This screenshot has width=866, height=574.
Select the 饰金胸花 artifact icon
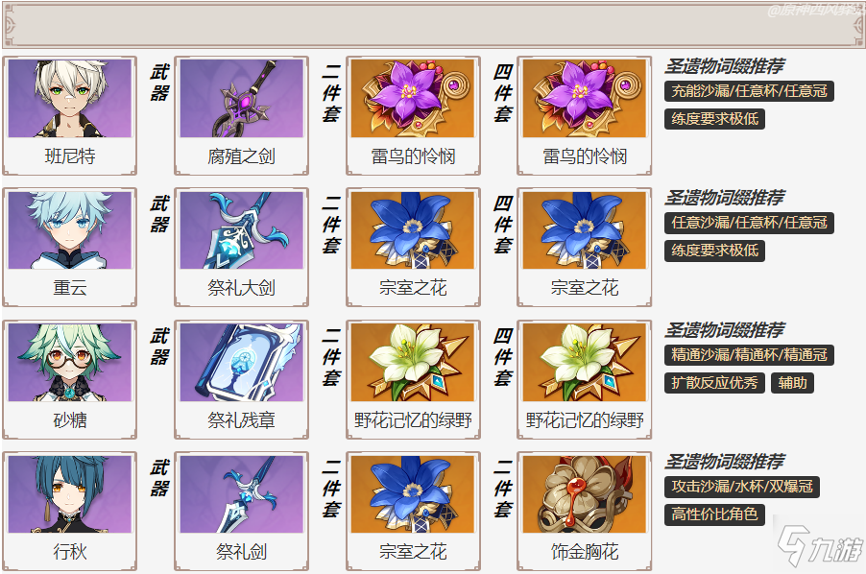coord(585,494)
